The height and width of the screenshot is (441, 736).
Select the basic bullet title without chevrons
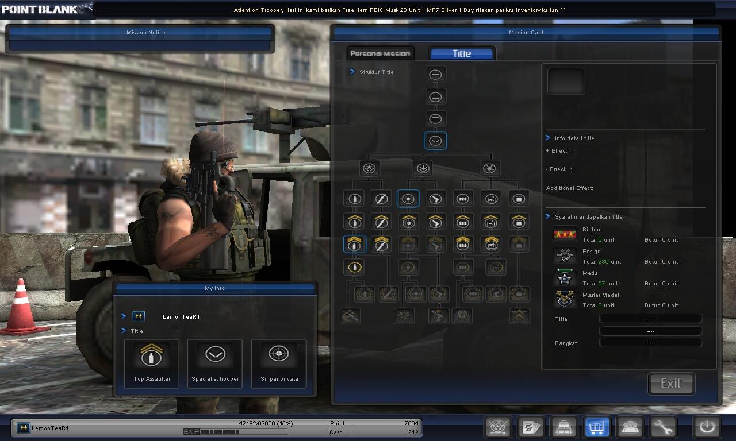tap(354, 199)
